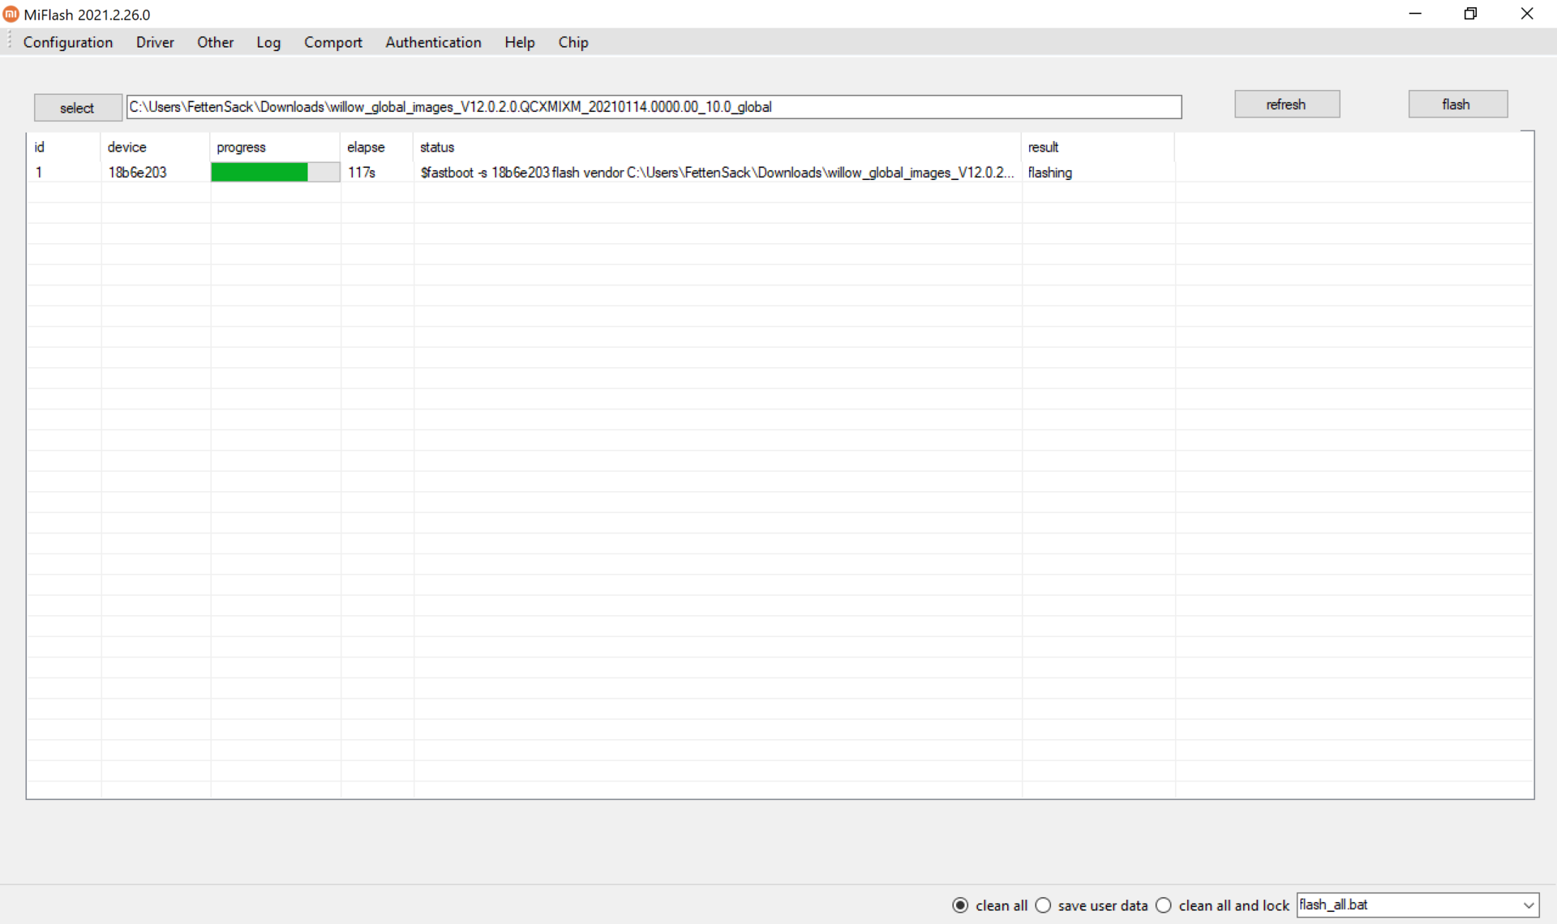This screenshot has width=1557, height=924.
Task: Click the progress column header
Action: click(275, 147)
